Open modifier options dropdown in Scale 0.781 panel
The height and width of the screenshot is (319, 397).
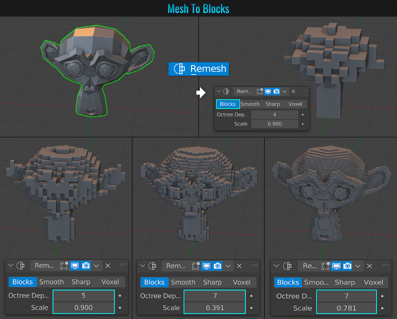pyautogui.click(x=358, y=266)
